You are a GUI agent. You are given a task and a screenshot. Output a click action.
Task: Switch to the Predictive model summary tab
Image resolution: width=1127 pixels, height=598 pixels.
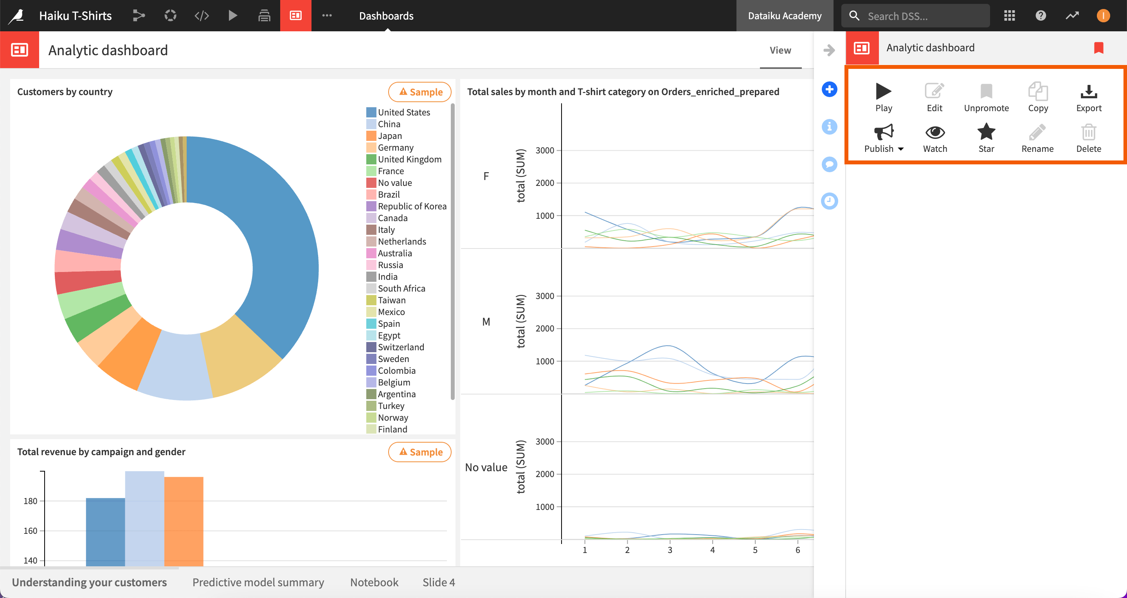pyautogui.click(x=258, y=582)
